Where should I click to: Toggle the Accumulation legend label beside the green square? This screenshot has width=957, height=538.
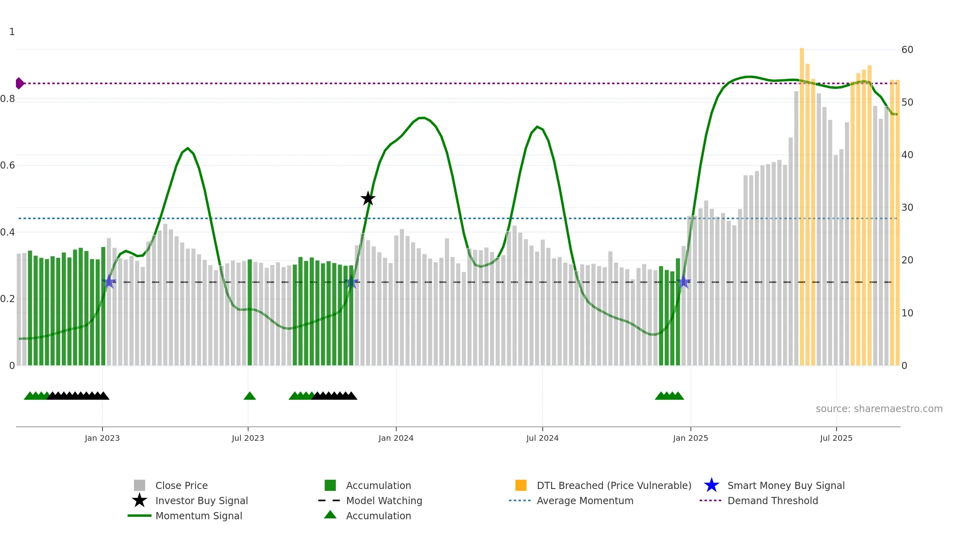click(378, 485)
